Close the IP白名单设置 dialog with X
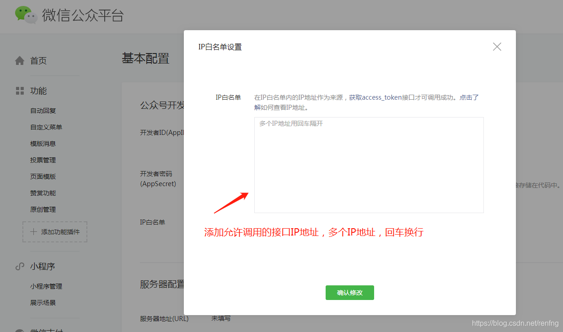563x332 pixels. pos(497,47)
